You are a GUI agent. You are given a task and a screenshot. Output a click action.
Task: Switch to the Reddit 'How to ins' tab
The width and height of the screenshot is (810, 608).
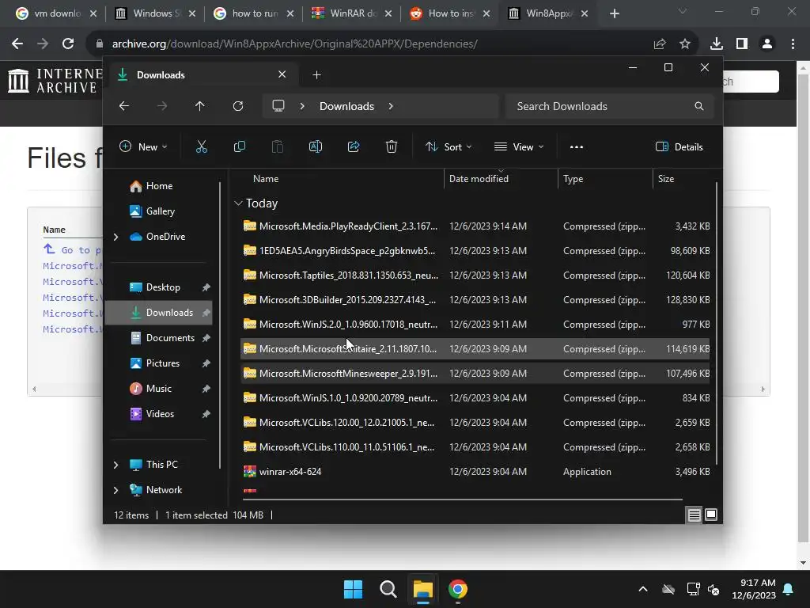449,13
